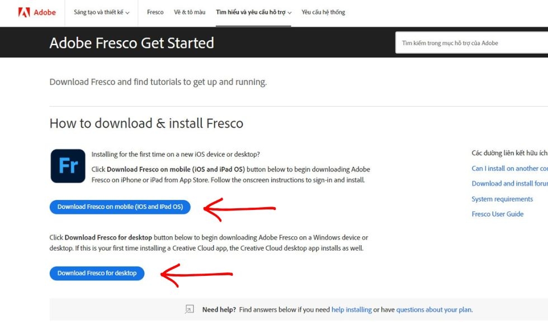
Task: Open the Download and install forum link
Action: tap(509, 183)
